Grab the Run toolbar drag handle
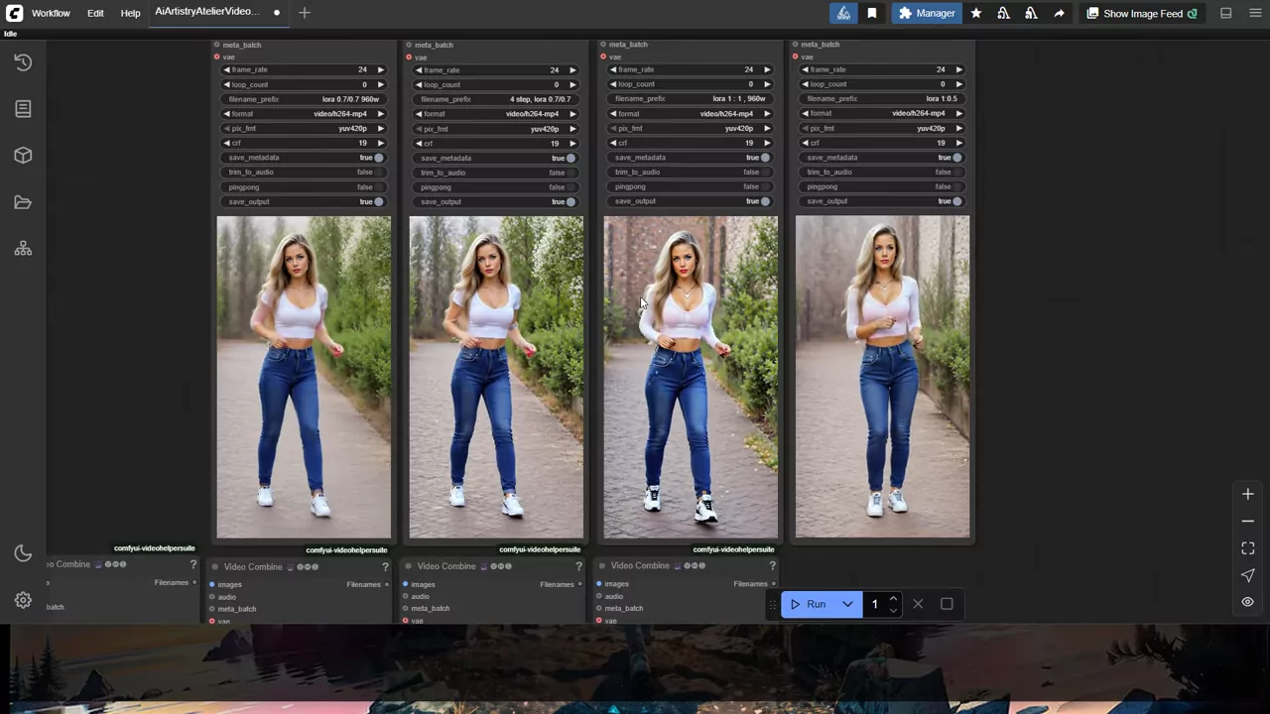Screen dimensions: 1270x714 pyautogui.click(x=773, y=604)
